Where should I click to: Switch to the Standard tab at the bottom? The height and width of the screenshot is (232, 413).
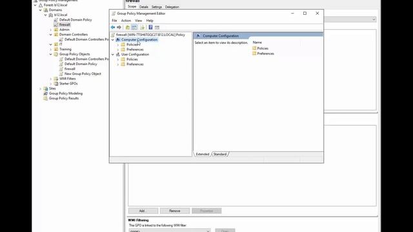(220, 155)
